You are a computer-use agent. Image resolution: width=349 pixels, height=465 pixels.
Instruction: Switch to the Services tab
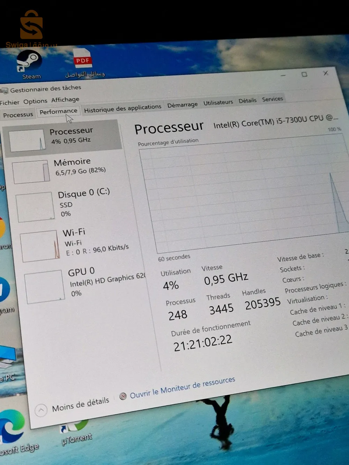tap(272, 99)
